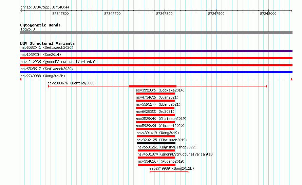Click the thin esv2749988 variant line
Viewport: 302px width, 185px height.
(156, 79)
